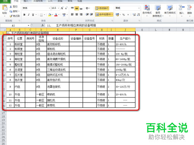
Task: Click the Cut (剪切) scissors icon
Action: 11,7
